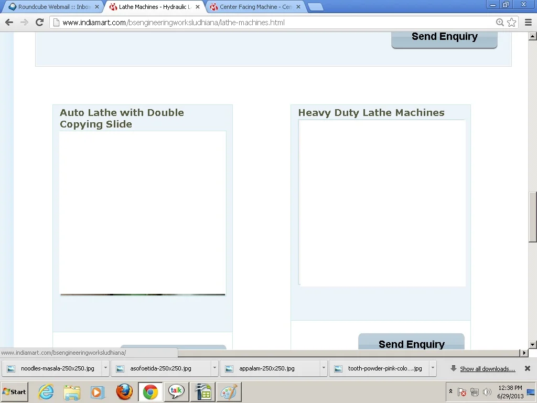
Task: Open Google Talk taskbar icon
Action: tap(176, 392)
